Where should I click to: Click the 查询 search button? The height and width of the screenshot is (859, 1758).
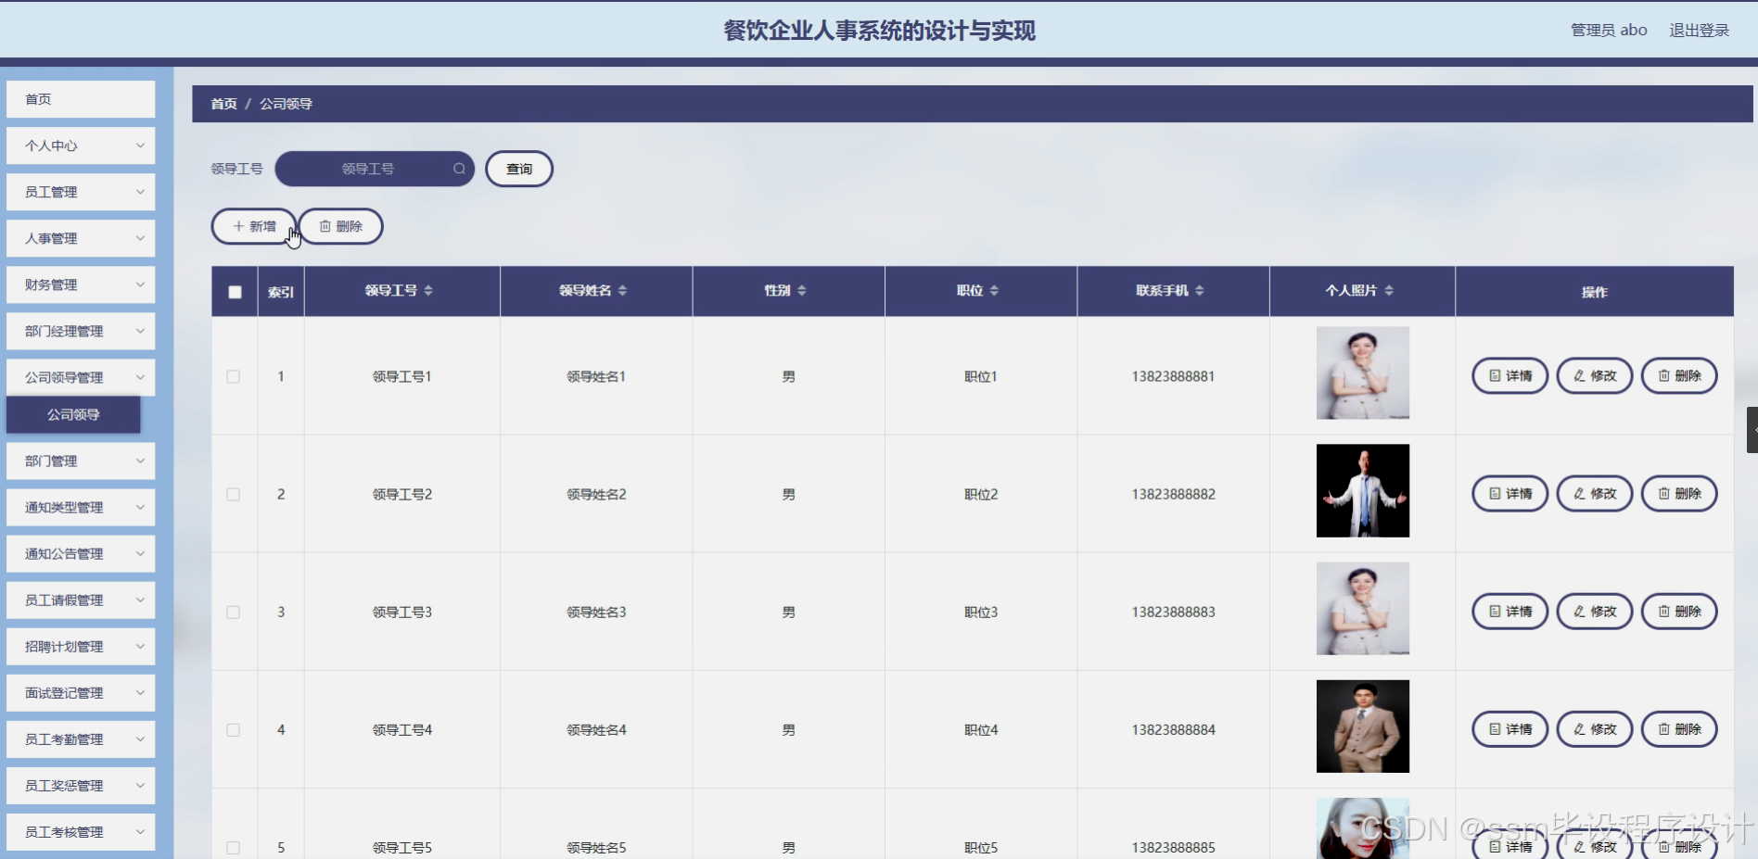[519, 169]
